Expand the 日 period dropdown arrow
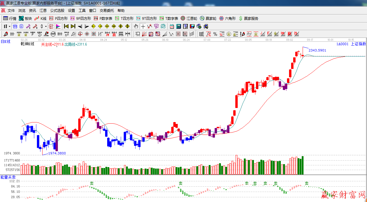This screenshot has height=202, width=367. 9,26
